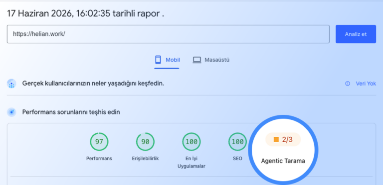Image resolution: width=383 pixels, height=185 pixels.
Task: Click the orange square in 2/3 badge
Action: pyautogui.click(x=276, y=139)
